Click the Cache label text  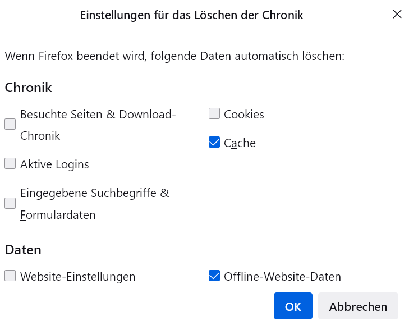(x=240, y=143)
